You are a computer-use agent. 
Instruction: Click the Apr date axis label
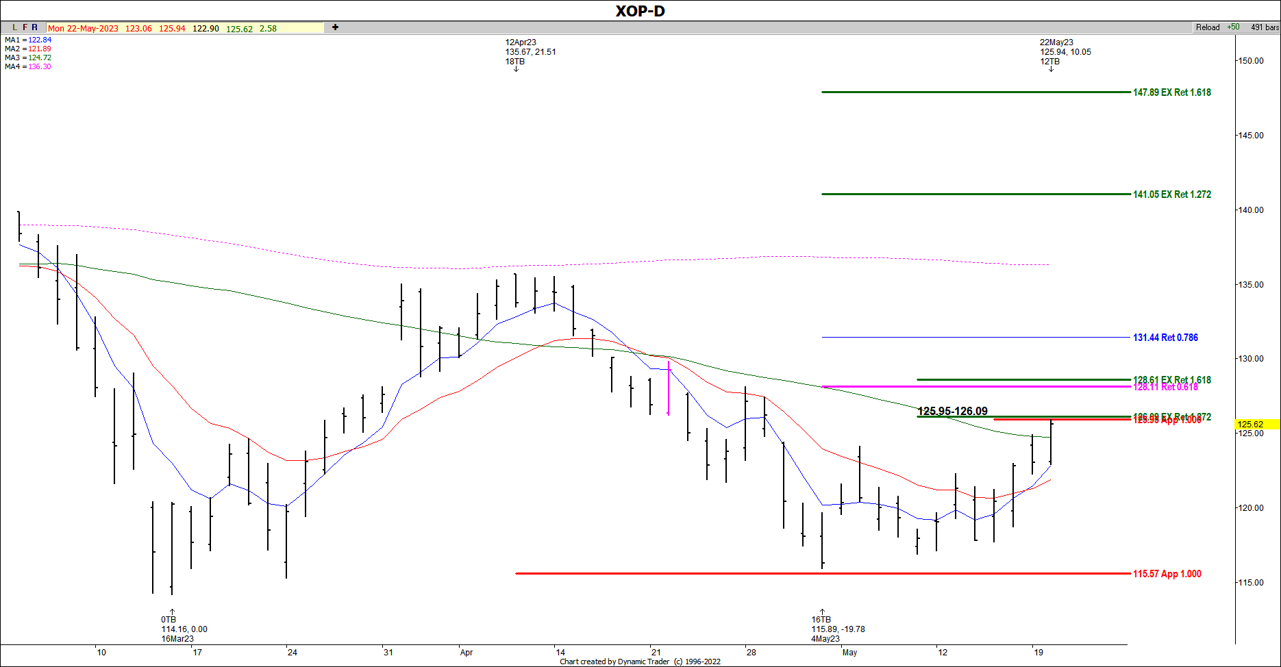[467, 653]
